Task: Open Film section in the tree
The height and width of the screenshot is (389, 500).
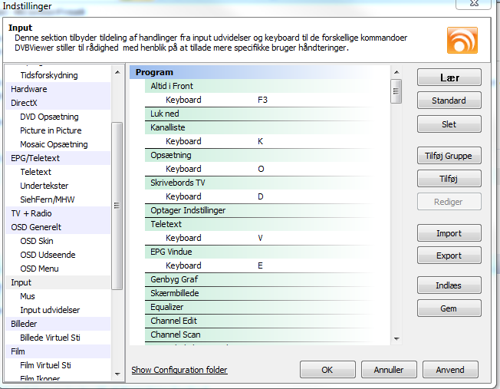Action: click(58, 351)
